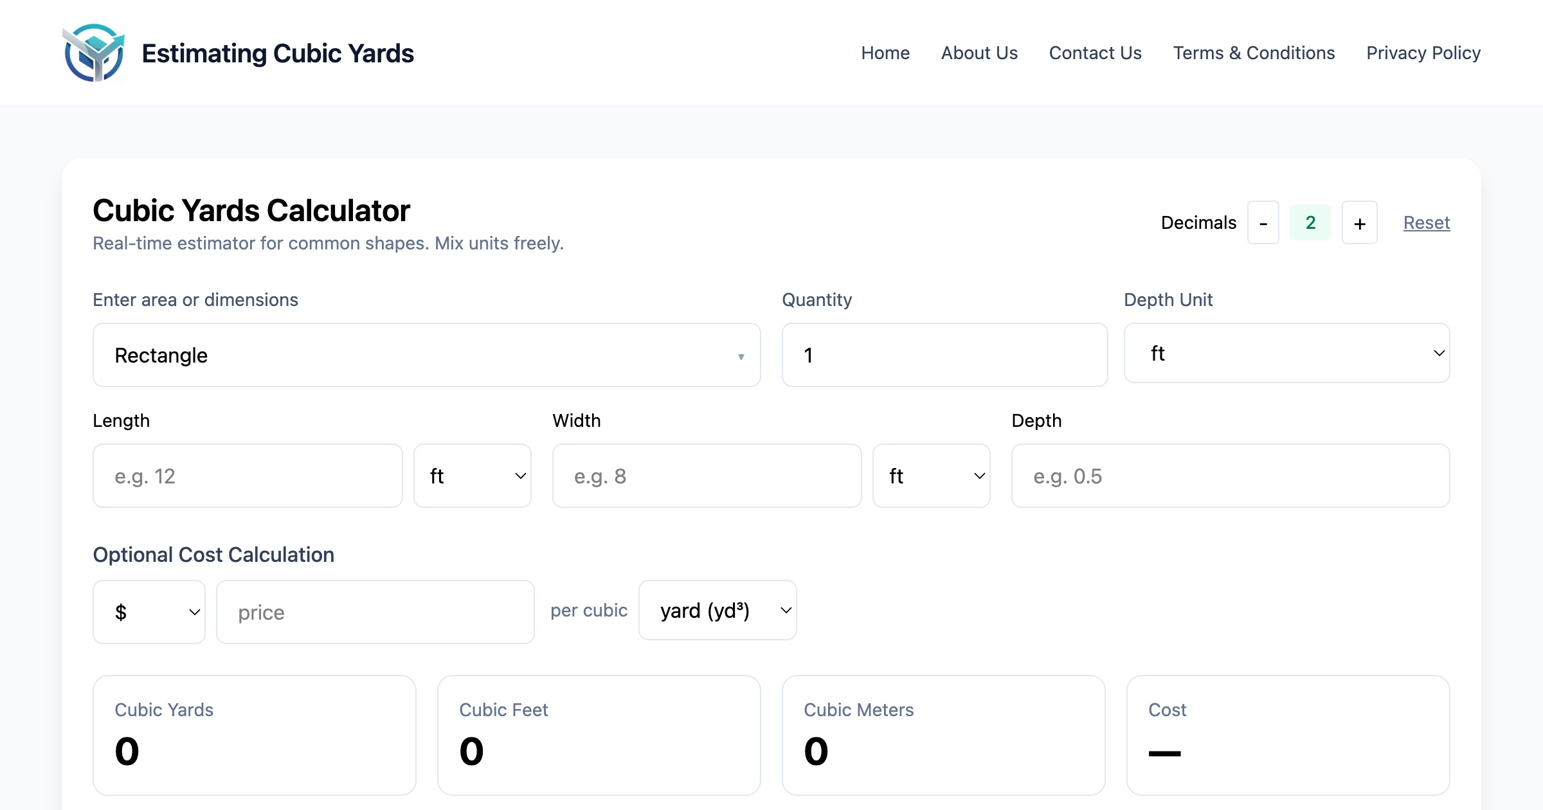The image size is (1543, 810).
Task: Click the Cubic Yards result card
Action: (x=255, y=735)
